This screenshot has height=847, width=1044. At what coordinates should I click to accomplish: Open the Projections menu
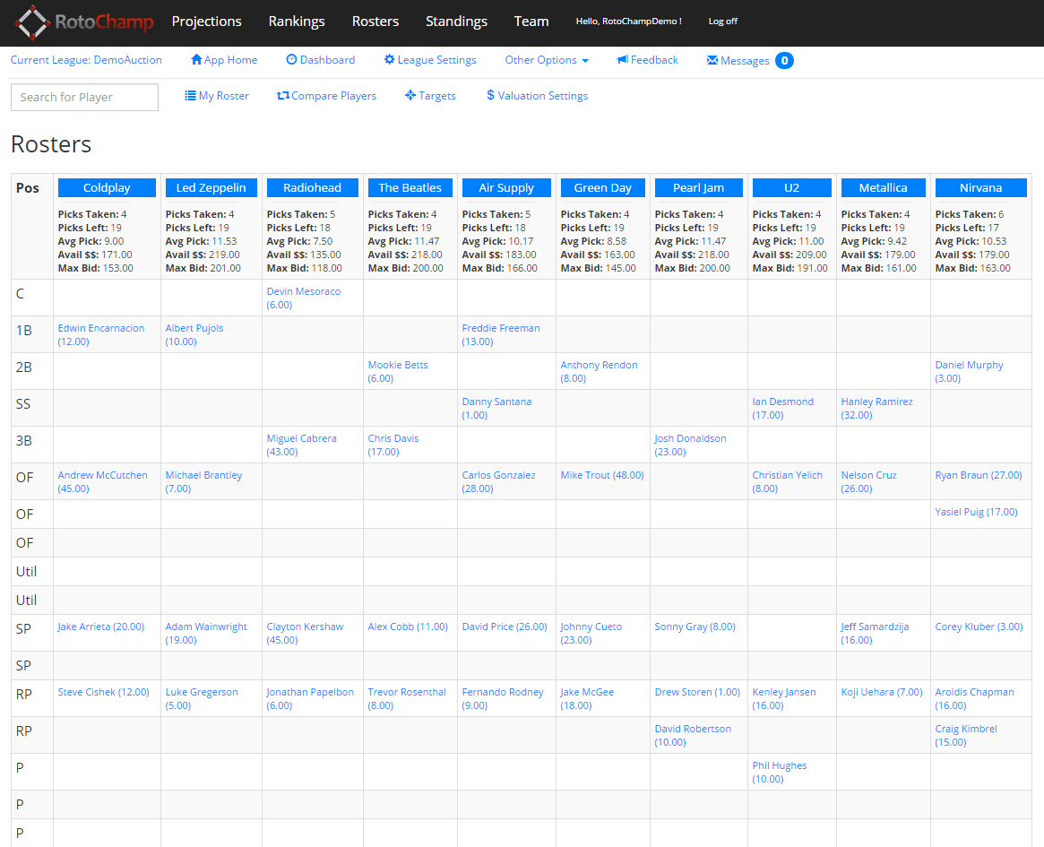[x=206, y=22]
